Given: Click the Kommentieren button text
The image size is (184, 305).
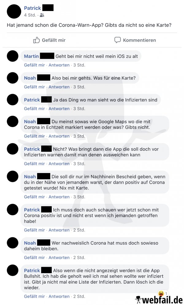Looking at the screenshot, I should (140, 40).
